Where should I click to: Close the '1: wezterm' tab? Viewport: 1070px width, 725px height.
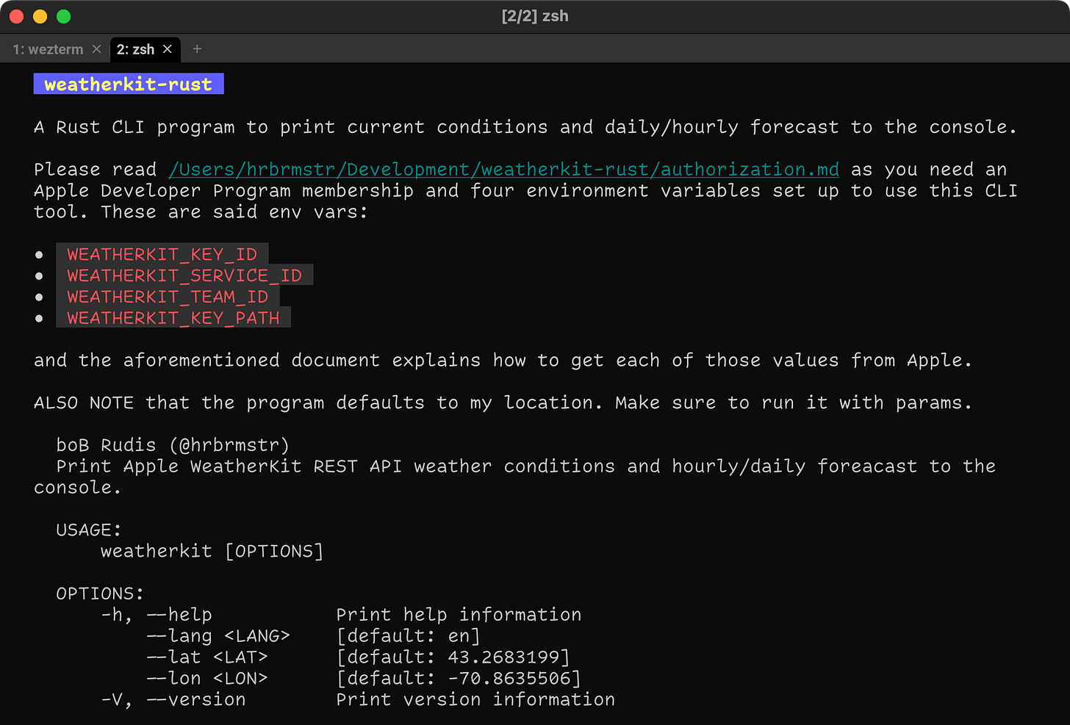[x=96, y=49]
